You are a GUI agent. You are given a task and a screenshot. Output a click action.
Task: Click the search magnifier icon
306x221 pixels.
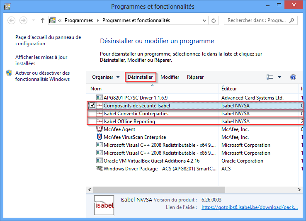[292, 20]
